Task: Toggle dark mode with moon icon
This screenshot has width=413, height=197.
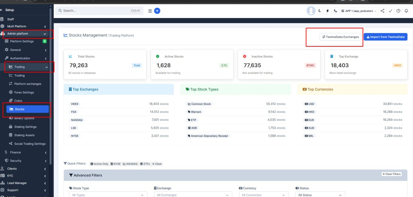Action: pos(320,11)
